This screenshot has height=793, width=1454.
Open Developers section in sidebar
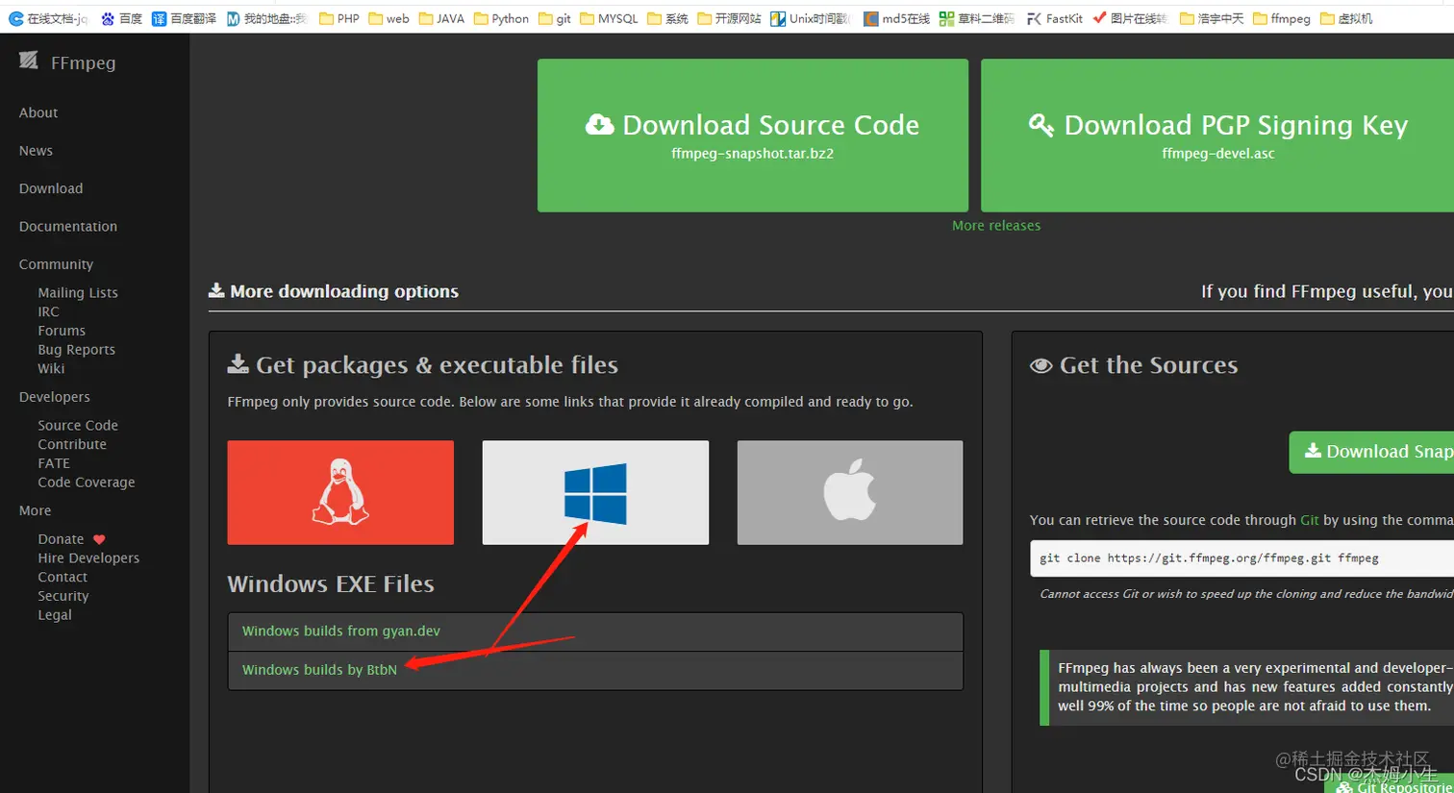[x=54, y=397]
